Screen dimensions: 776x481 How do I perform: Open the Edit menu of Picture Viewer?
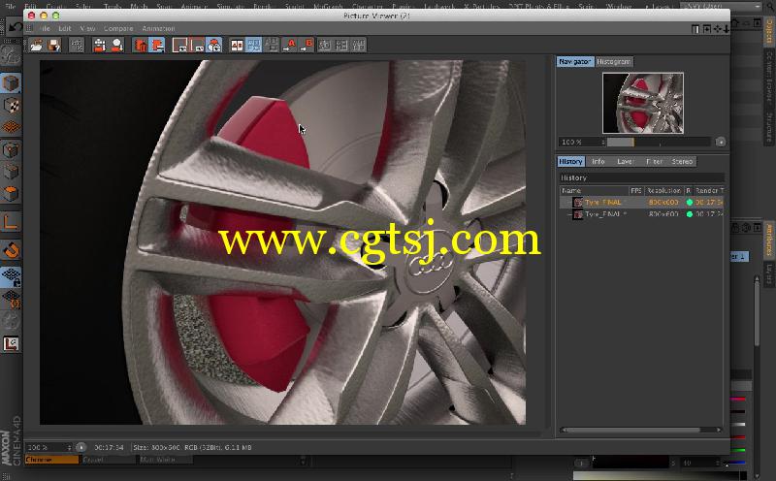[x=65, y=29]
